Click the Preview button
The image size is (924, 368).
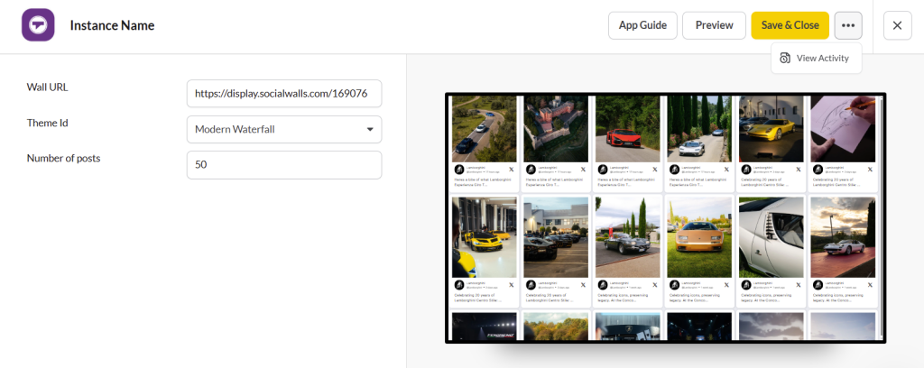click(x=714, y=25)
